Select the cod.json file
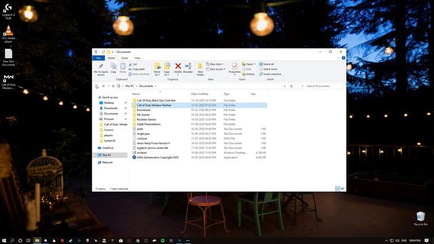Image resolution: width=434 pixels, height=244 pixels. (x=199, y=138)
